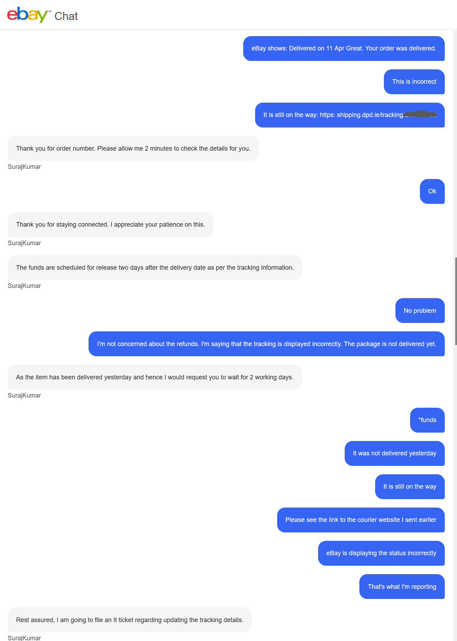Screen dimensions: 457x641
Task: Select the 'funds are scheduled for release' message
Action: 155,268
